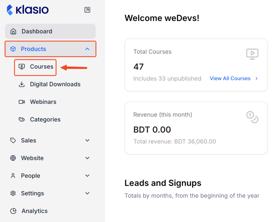The image size is (275, 222).
Task: Click the Revenue card coins icon
Action: 252,117
